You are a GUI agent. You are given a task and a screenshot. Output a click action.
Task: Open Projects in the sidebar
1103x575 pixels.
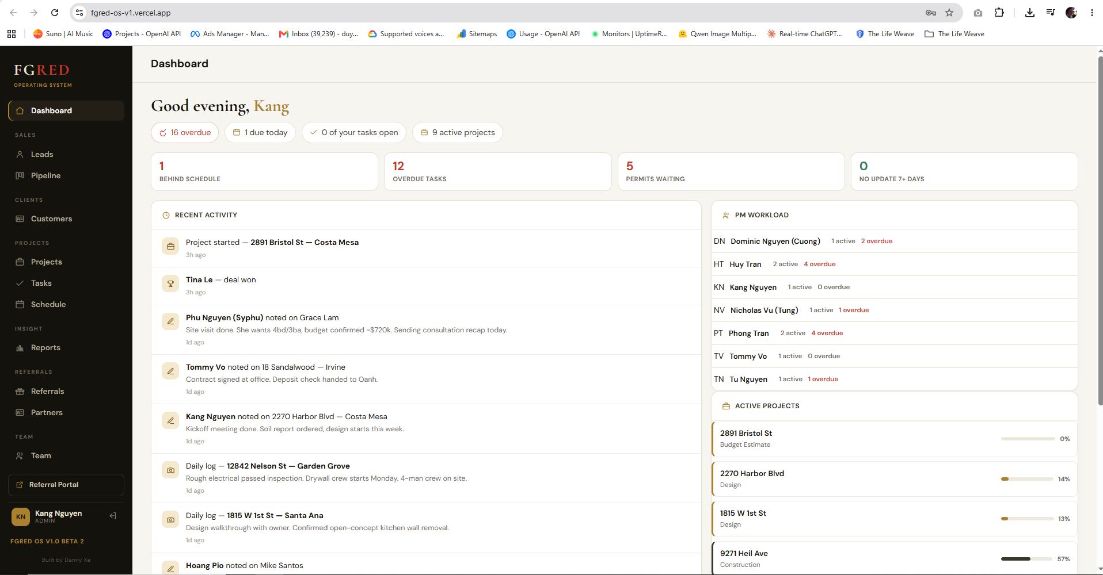tap(66, 262)
